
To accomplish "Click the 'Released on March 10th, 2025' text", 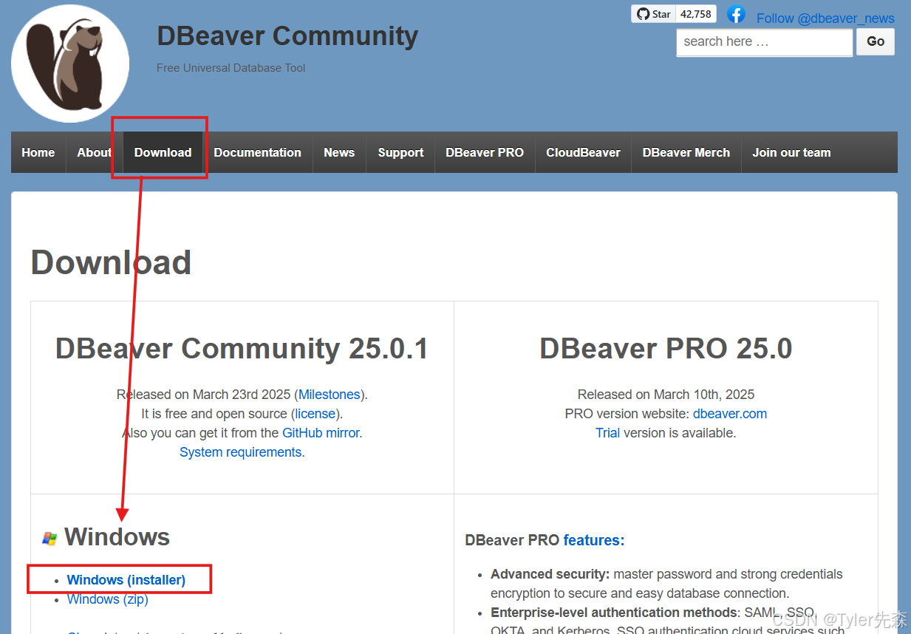I will pyautogui.click(x=666, y=395).
